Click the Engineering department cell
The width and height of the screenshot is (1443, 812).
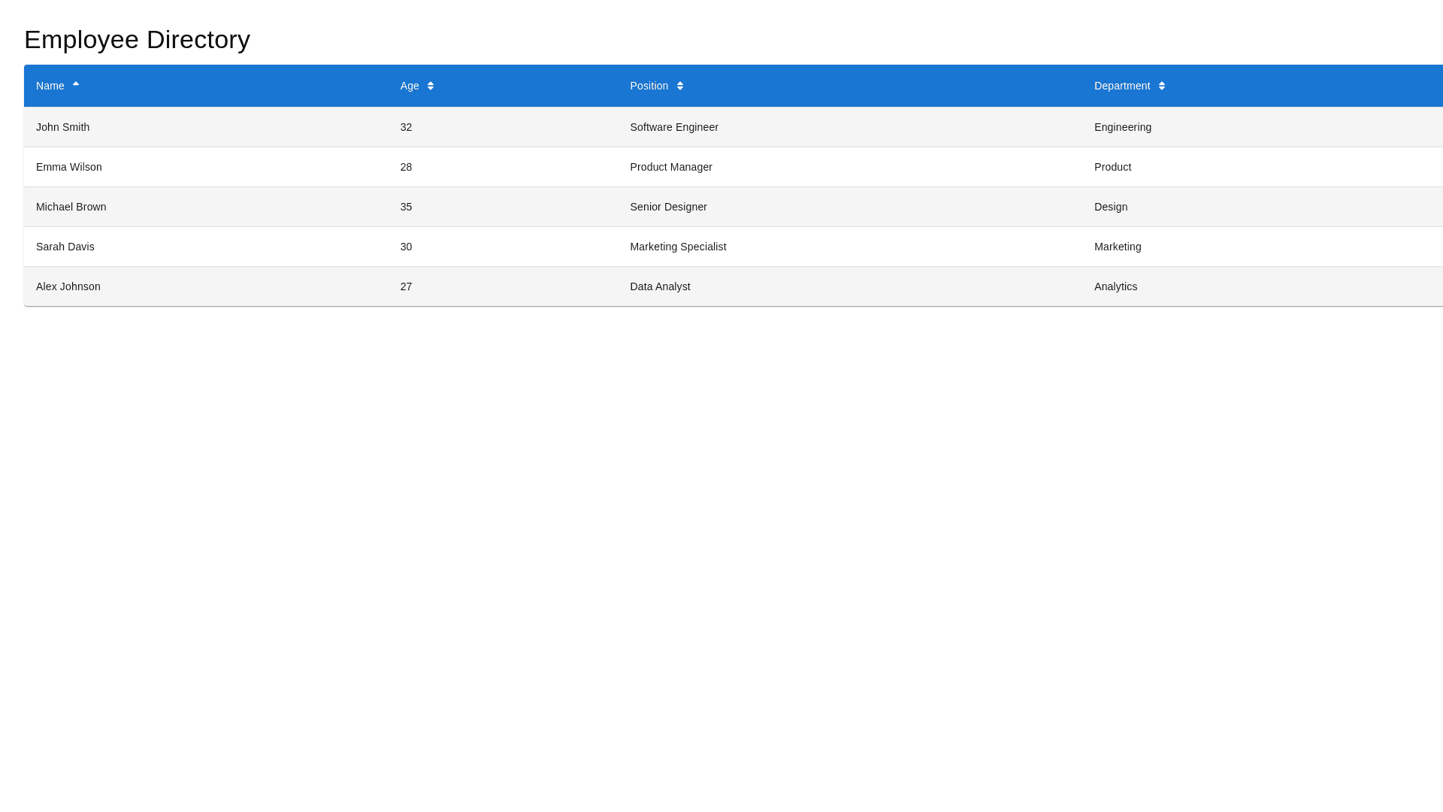coord(1123,127)
